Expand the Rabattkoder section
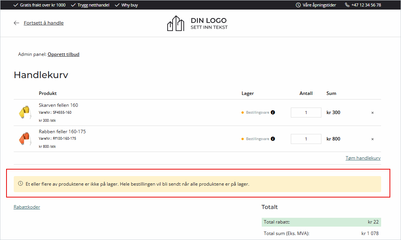The width and height of the screenshot is (401, 240). coord(27,207)
